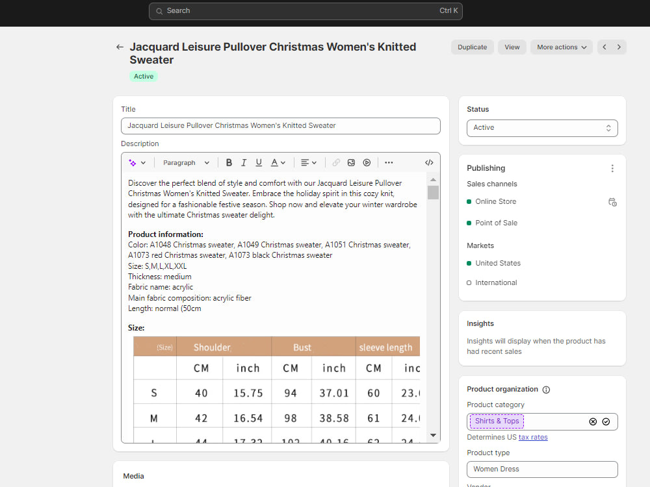Image resolution: width=650 pixels, height=487 pixels.
Task: Click the View button
Action: [512, 47]
